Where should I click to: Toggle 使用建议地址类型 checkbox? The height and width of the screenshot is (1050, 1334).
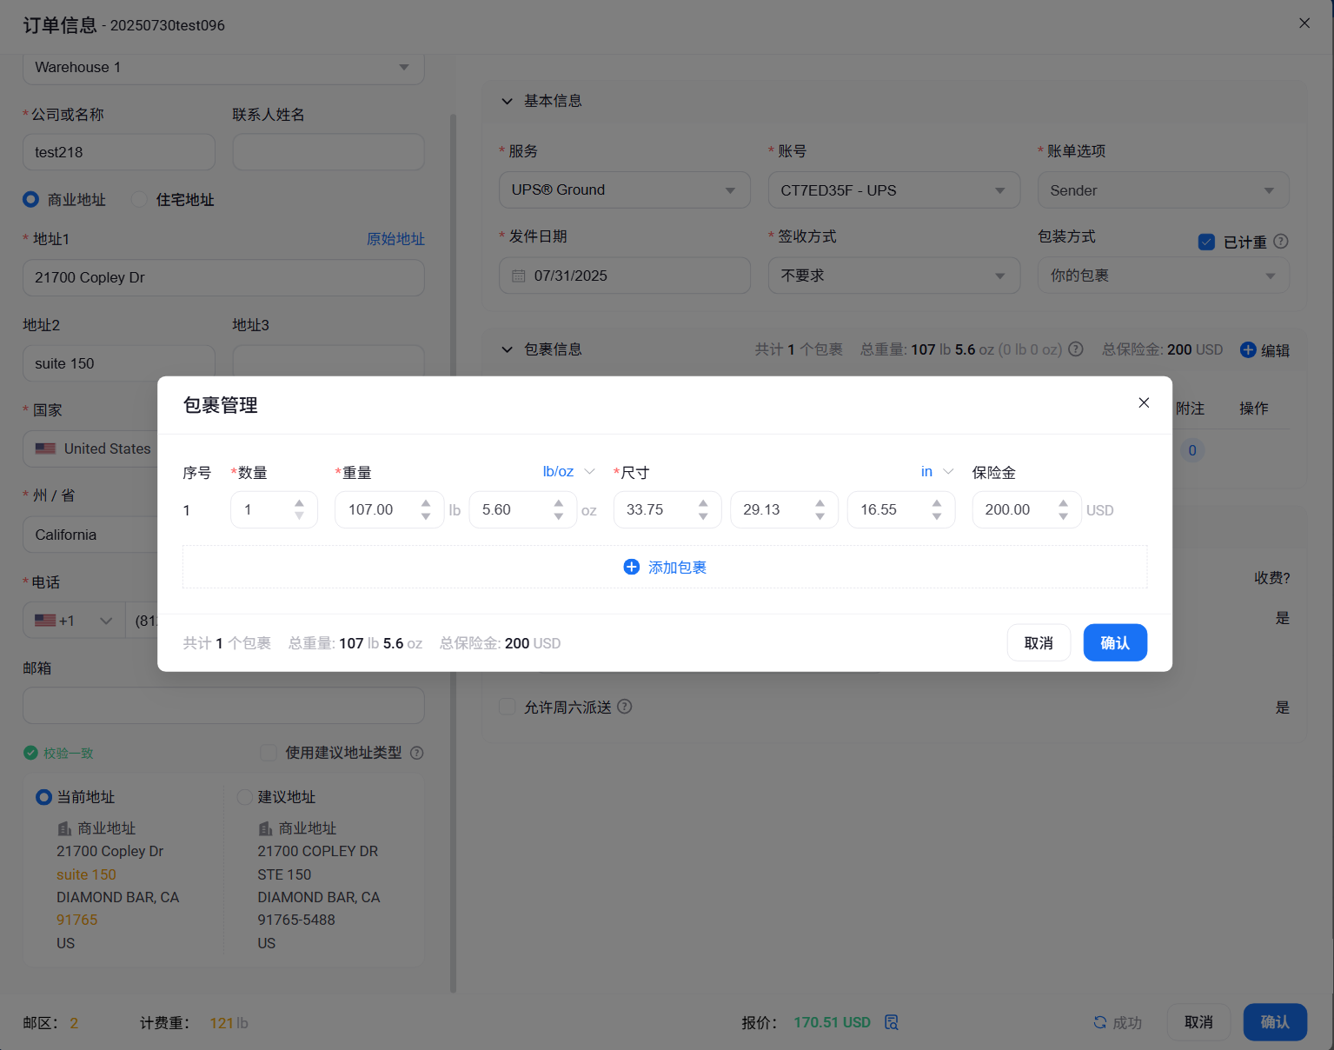[269, 753]
